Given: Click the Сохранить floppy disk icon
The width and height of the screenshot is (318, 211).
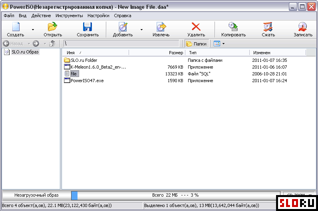Looking at the screenshot, I should coord(87,27).
